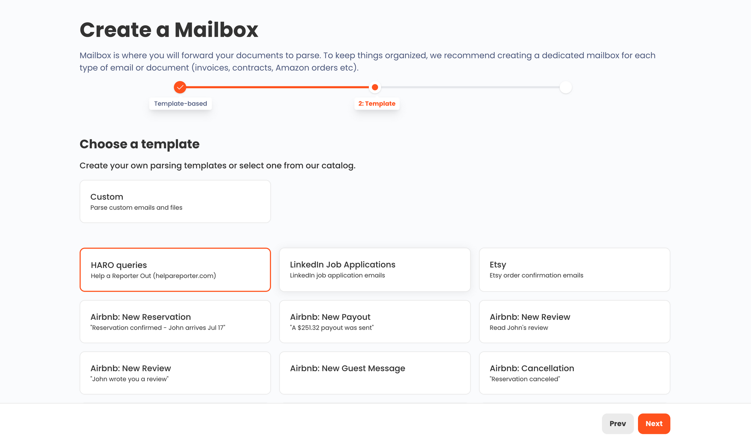Screen dimensions: 751x444
Task: Choose the Airbnb: Cancellation template
Action: click(575, 373)
